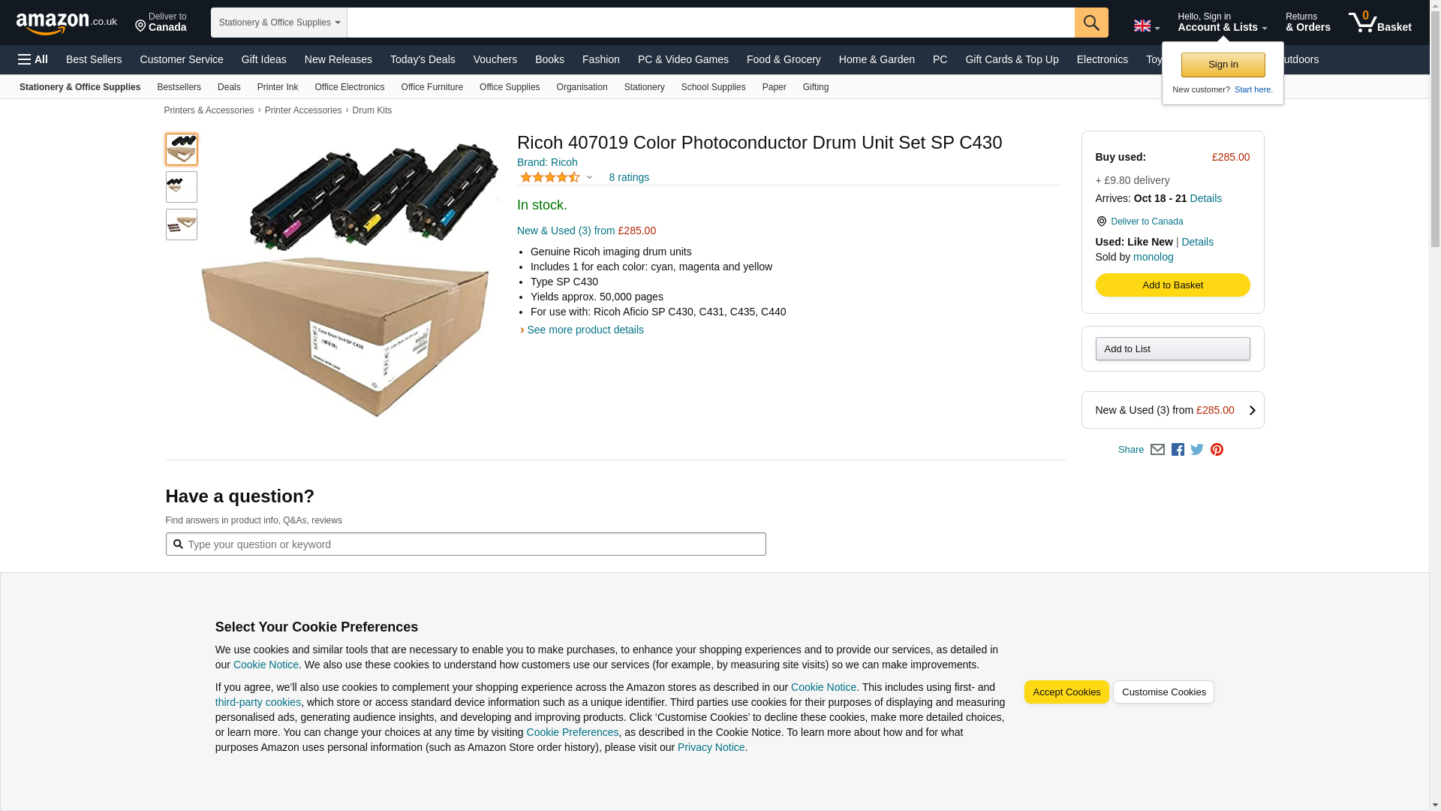Share on Facebook icon
Viewport: 1441px width, 811px height.
pos(1178,450)
